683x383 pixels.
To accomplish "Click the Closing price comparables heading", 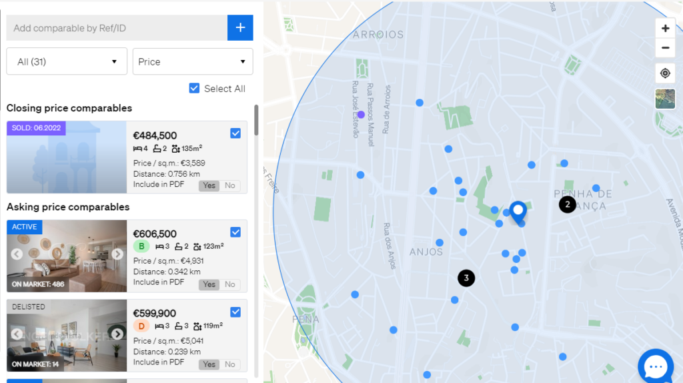I will (x=69, y=108).
